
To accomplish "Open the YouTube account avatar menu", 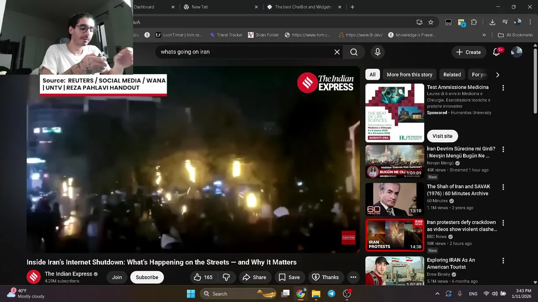I will (517, 52).
